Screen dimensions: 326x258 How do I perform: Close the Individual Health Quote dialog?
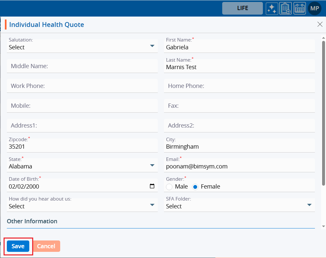point(320,25)
